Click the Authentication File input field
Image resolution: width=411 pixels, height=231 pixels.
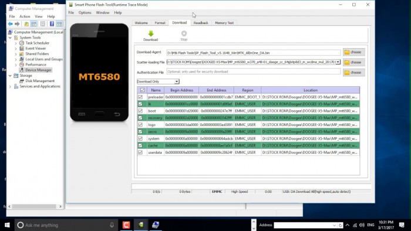pos(254,72)
